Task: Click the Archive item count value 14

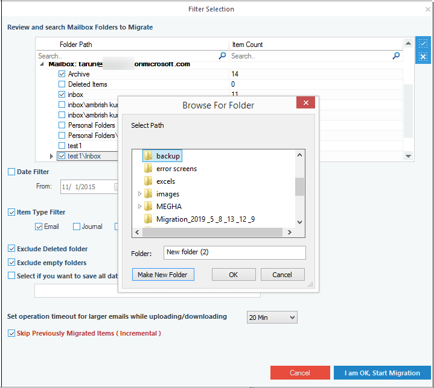Action: pos(235,74)
